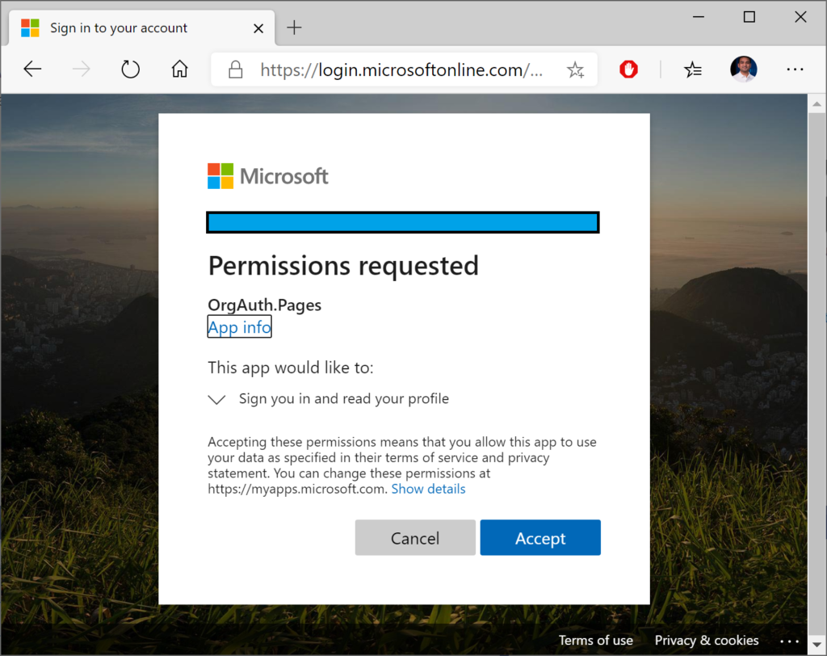Open the browser home page
Viewport: 827px width, 656px height.
(180, 69)
